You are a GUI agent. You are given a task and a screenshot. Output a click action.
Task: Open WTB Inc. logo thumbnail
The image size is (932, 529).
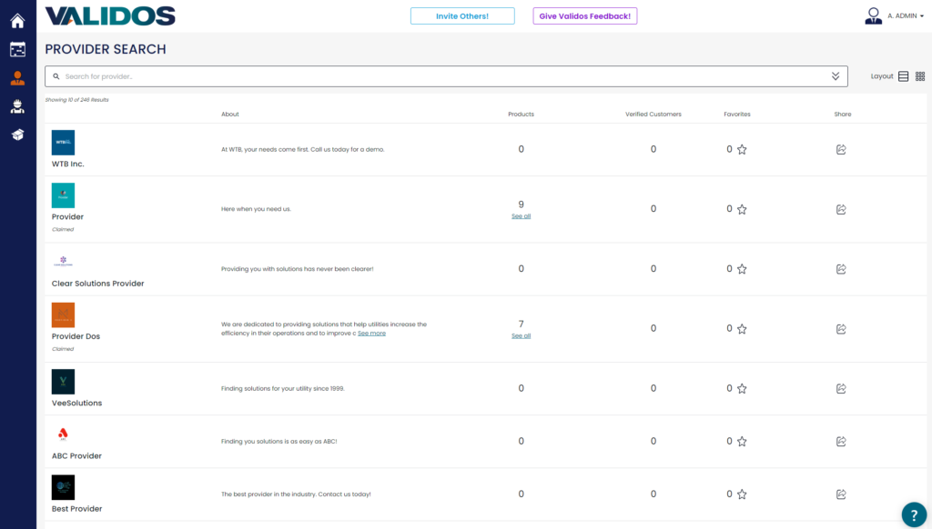click(x=63, y=143)
